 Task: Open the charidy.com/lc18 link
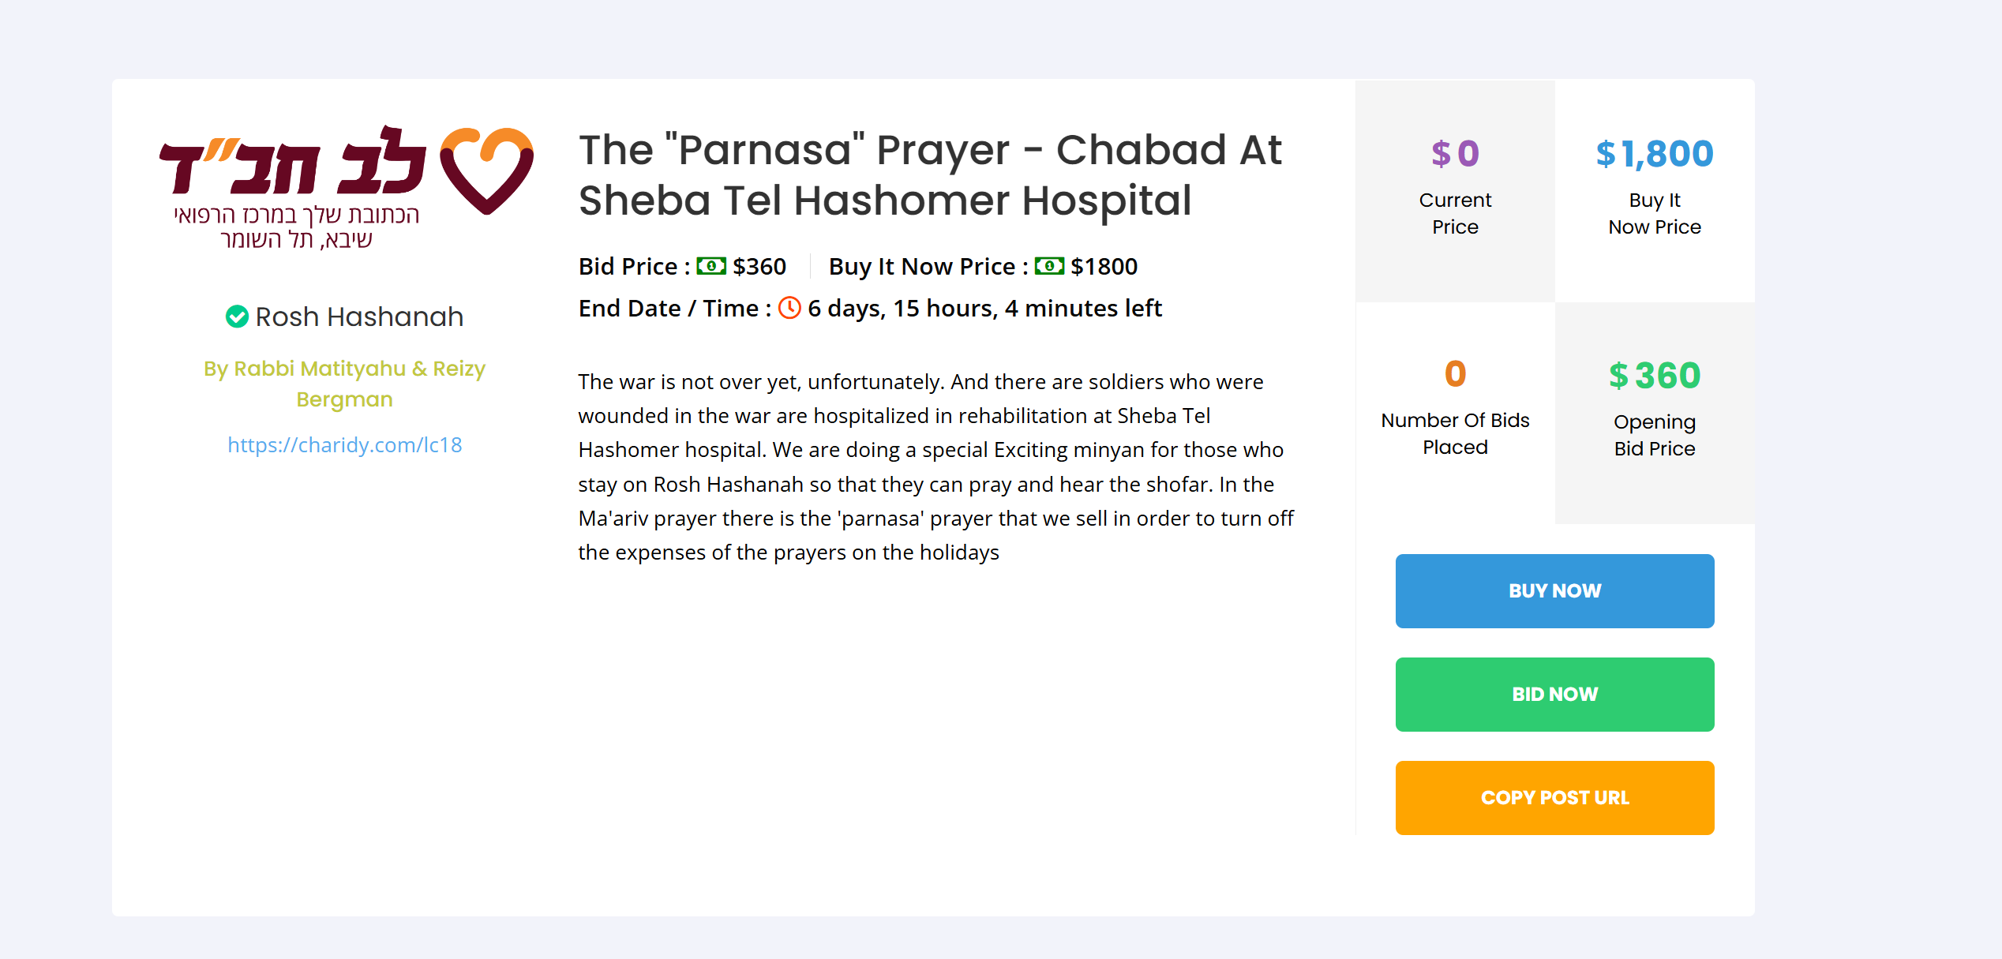tap(344, 445)
